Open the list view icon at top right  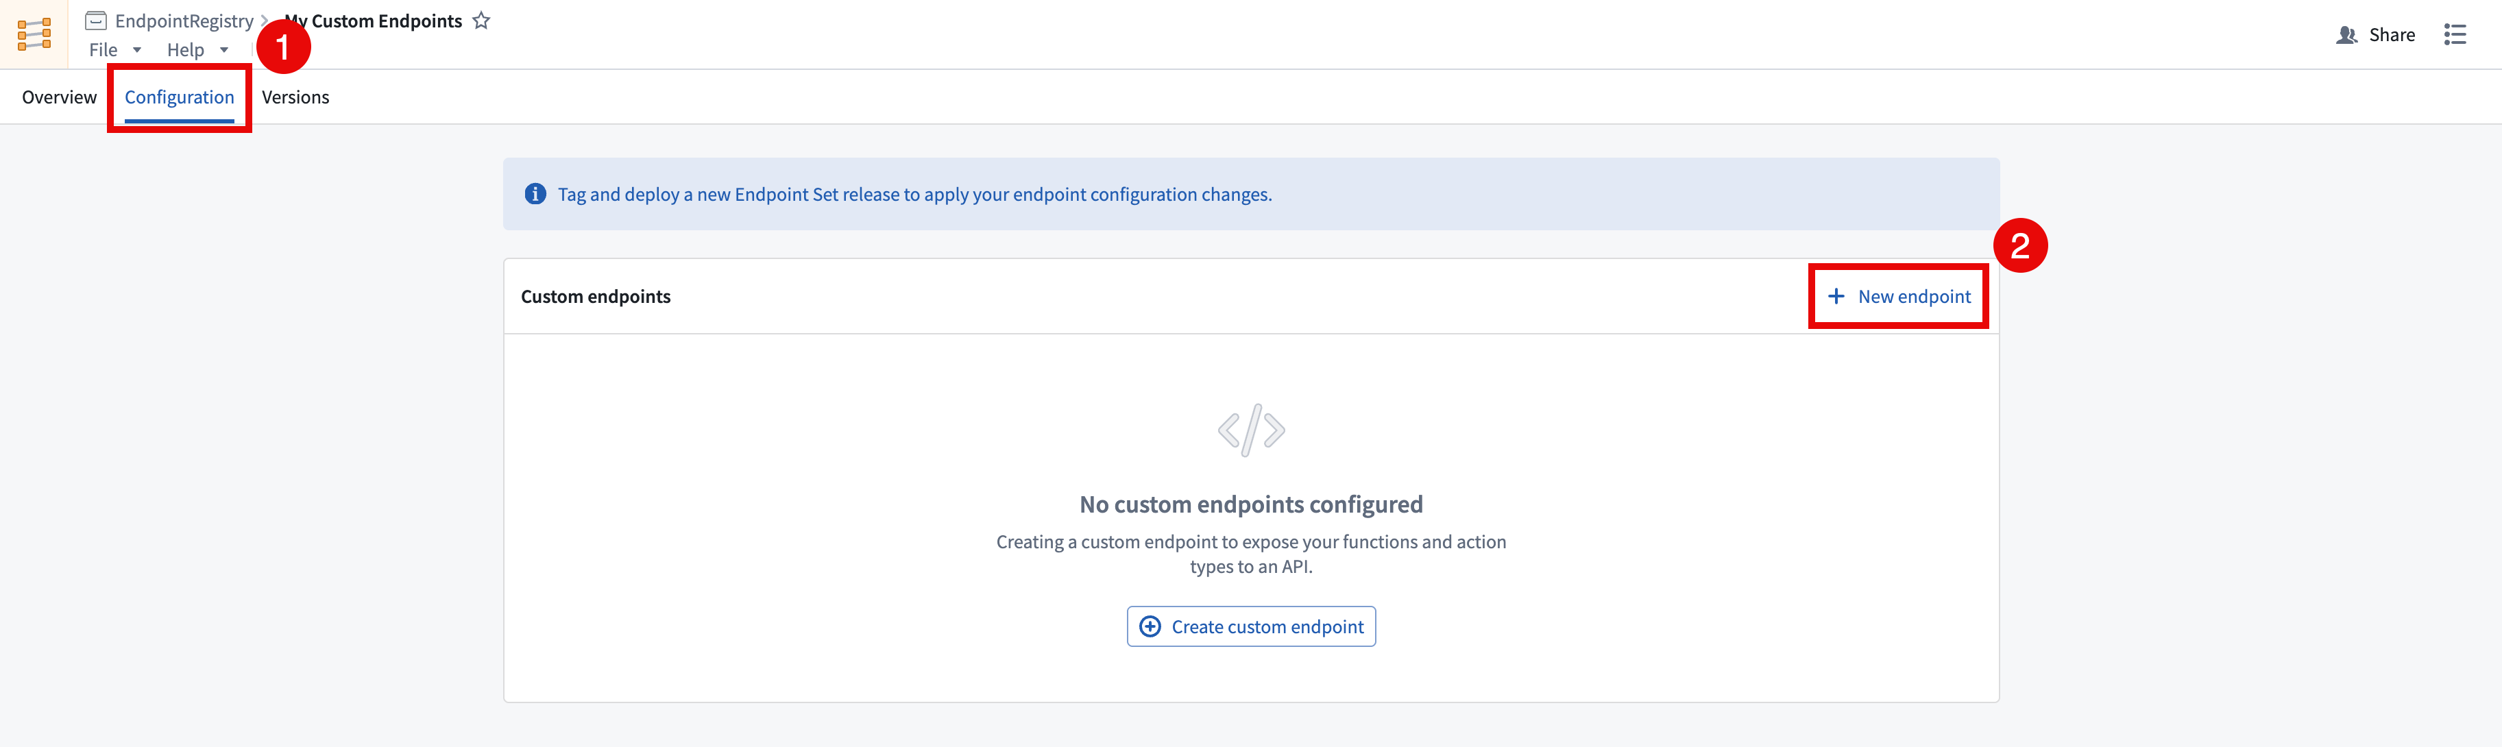coord(2456,34)
